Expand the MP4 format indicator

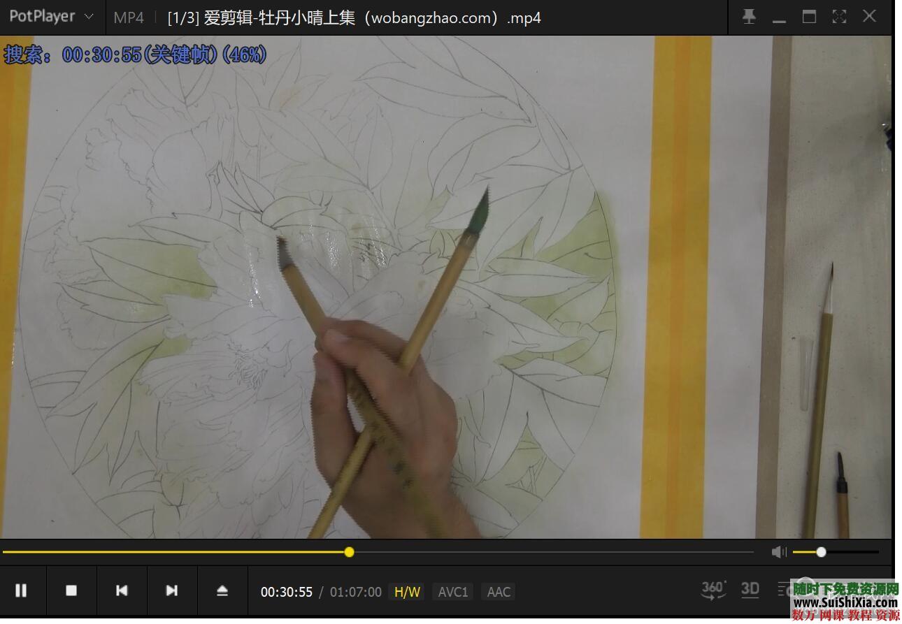[128, 17]
